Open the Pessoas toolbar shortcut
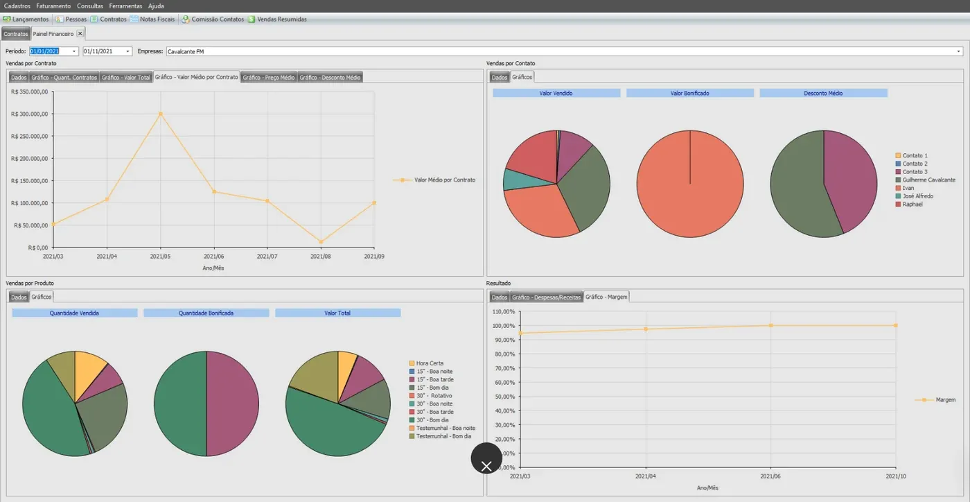The height and width of the screenshot is (502, 970). point(71,19)
